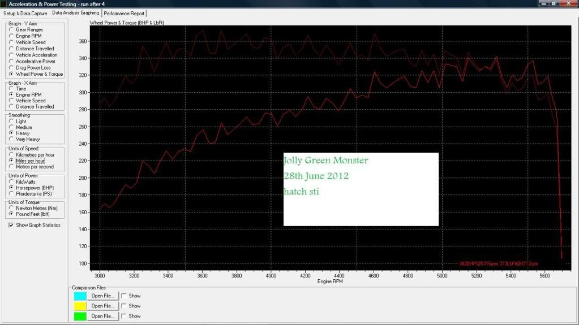Set the X axis to Time
Screen dimensions: 579x325
[11, 89]
